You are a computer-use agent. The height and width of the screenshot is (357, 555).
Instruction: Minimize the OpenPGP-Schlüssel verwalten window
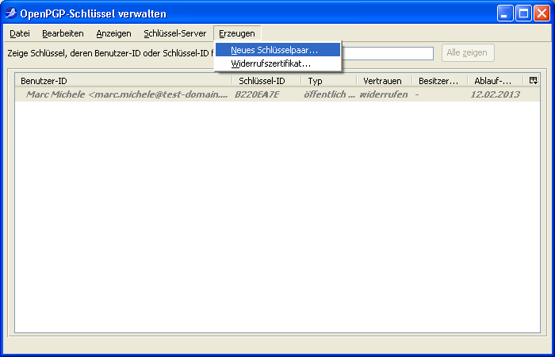505,13
